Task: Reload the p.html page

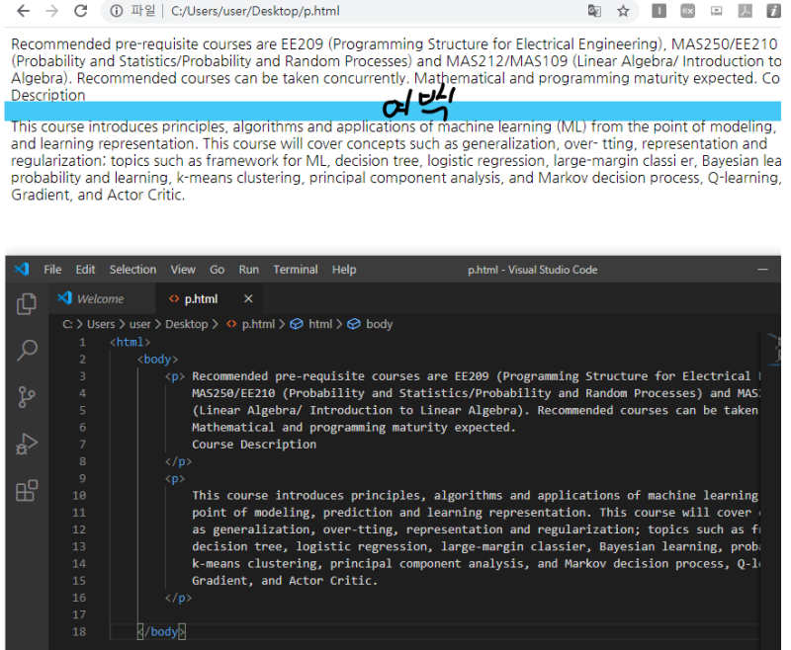Action: [81, 11]
